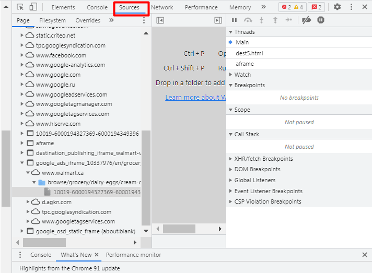Expand CSP Violation Breakpoints section

point(230,201)
